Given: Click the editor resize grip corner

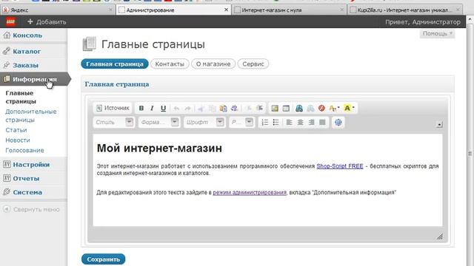Looking at the screenshot, I should pyautogui.click(x=440, y=236).
